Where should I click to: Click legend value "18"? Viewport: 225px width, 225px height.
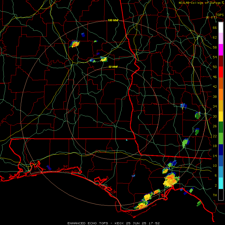215,146
